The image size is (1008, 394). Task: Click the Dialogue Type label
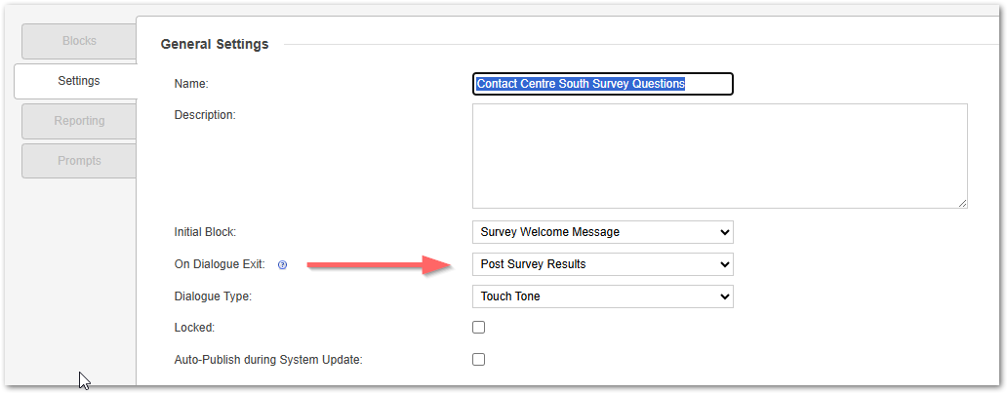[213, 296]
